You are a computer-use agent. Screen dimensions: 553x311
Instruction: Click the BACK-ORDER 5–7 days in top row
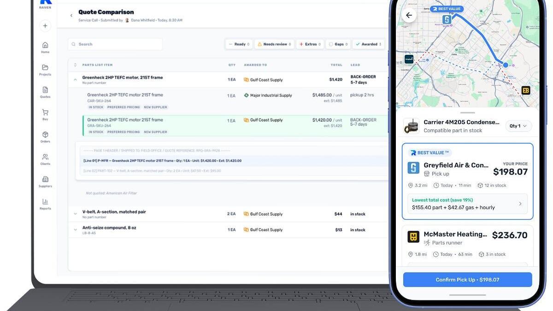tap(363, 79)
